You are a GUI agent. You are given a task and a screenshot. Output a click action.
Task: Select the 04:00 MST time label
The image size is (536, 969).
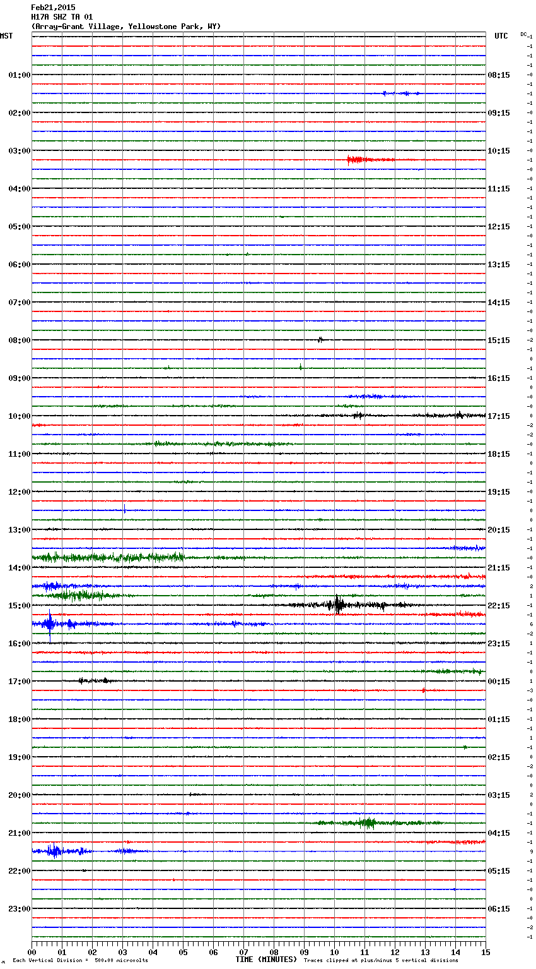[x=20, y=189]
